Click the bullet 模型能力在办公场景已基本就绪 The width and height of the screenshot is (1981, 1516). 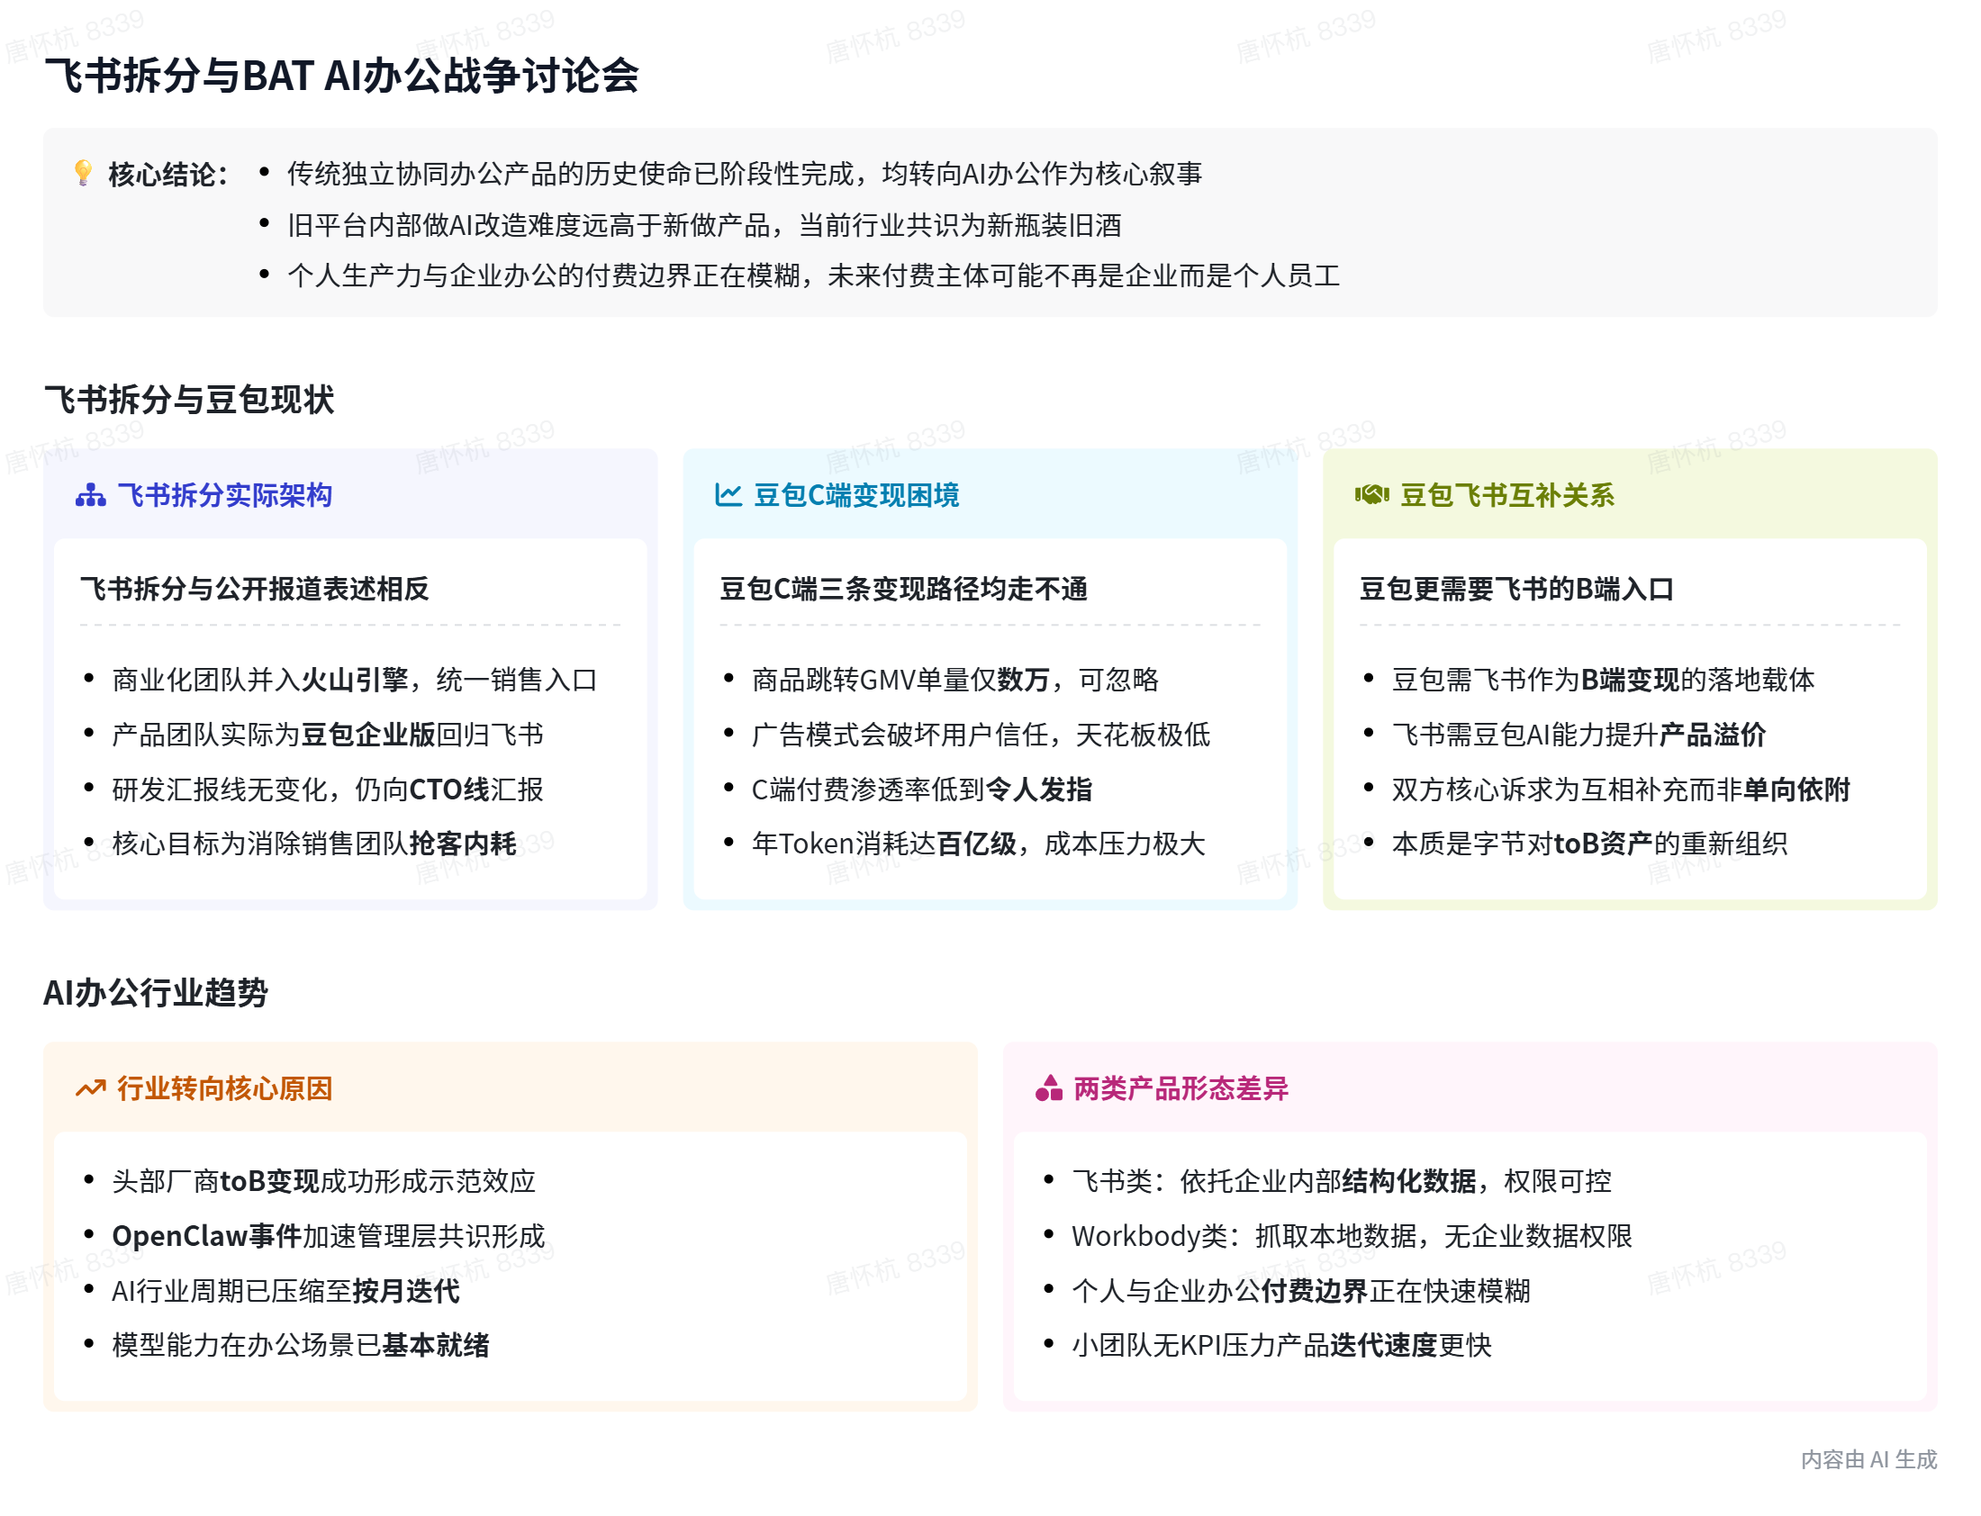301,1346
